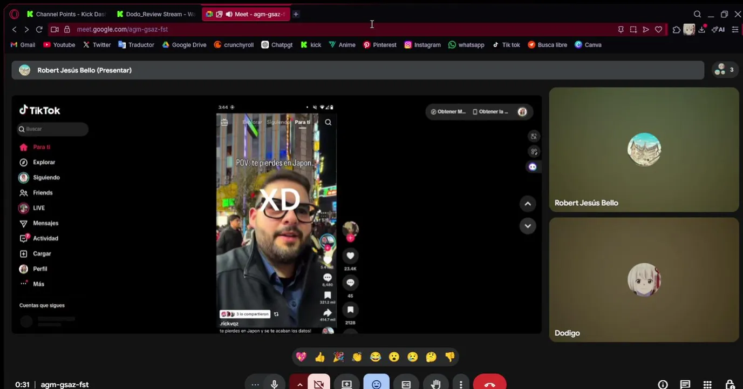Reload the current page
Viewport: 743px width, 389px height.
tap(39, 29)
